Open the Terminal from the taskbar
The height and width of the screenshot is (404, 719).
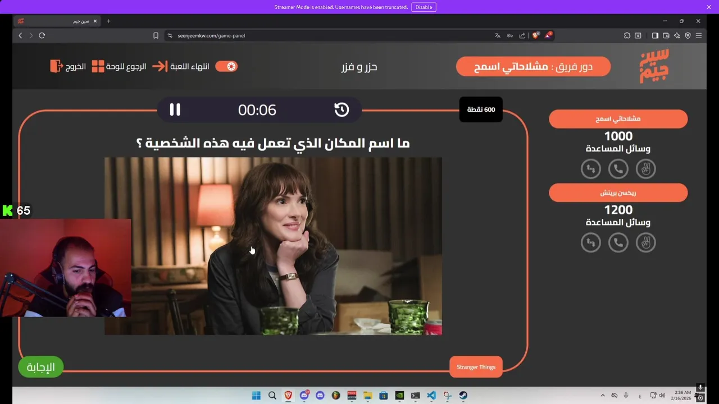pos(415,396)
